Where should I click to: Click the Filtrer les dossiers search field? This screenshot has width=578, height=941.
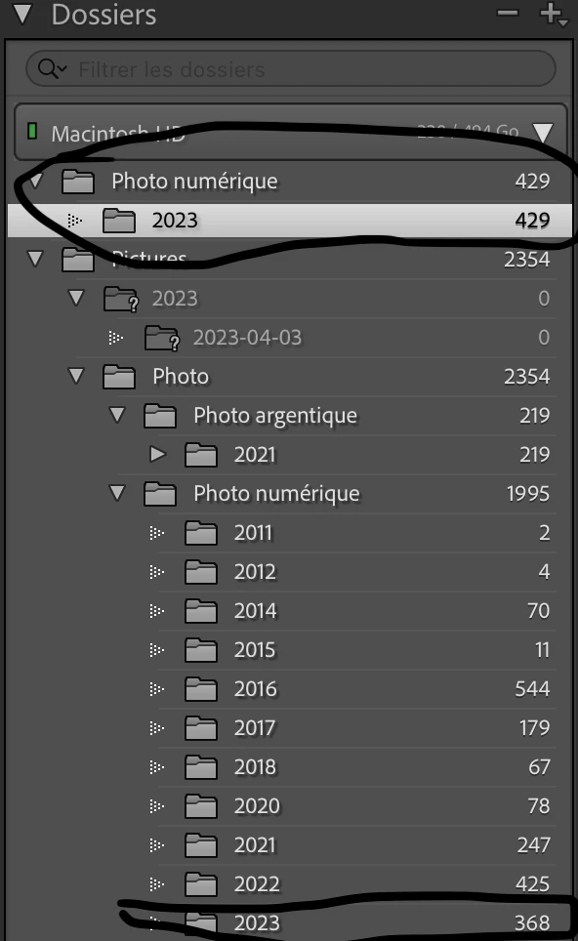[x=291, y=69]
